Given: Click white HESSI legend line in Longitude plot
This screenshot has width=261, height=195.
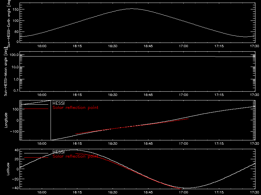Looking at the screenshot, I should pos(36,104).
